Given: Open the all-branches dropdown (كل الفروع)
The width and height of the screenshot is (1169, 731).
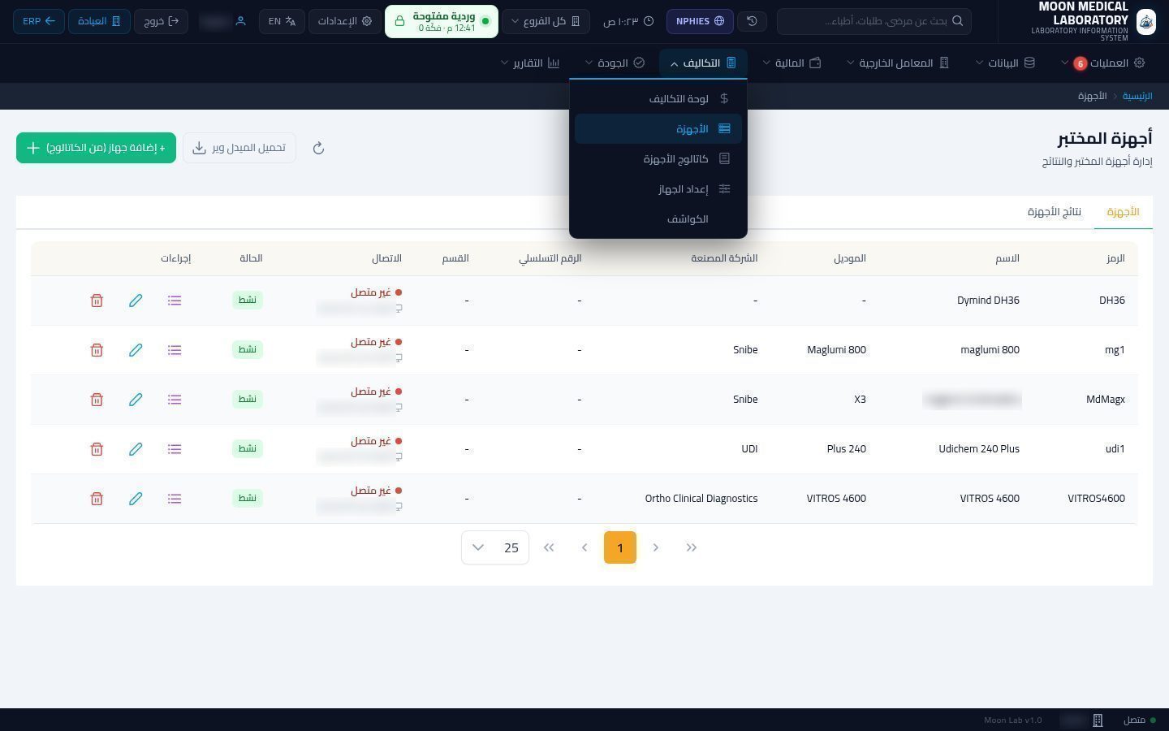Looking at the screenshot, I should (546, 21).
